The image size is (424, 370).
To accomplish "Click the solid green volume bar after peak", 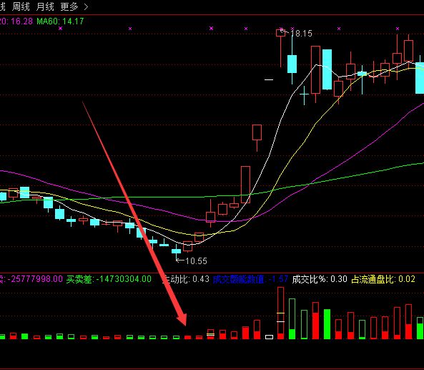I will tap(327, 324).
